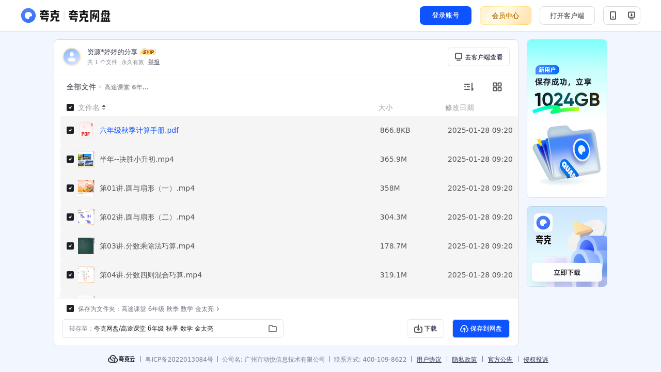Image resolution: width=661 pixels, height=372 pixels.
Task: Click the sharer name 资源*婷婷的分享
Action: pyautogui.click(x=113, y=52)
